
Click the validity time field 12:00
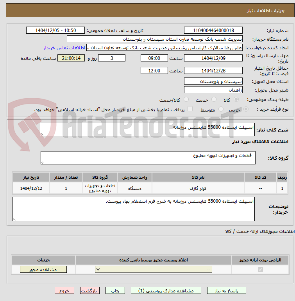pos(154,70)
